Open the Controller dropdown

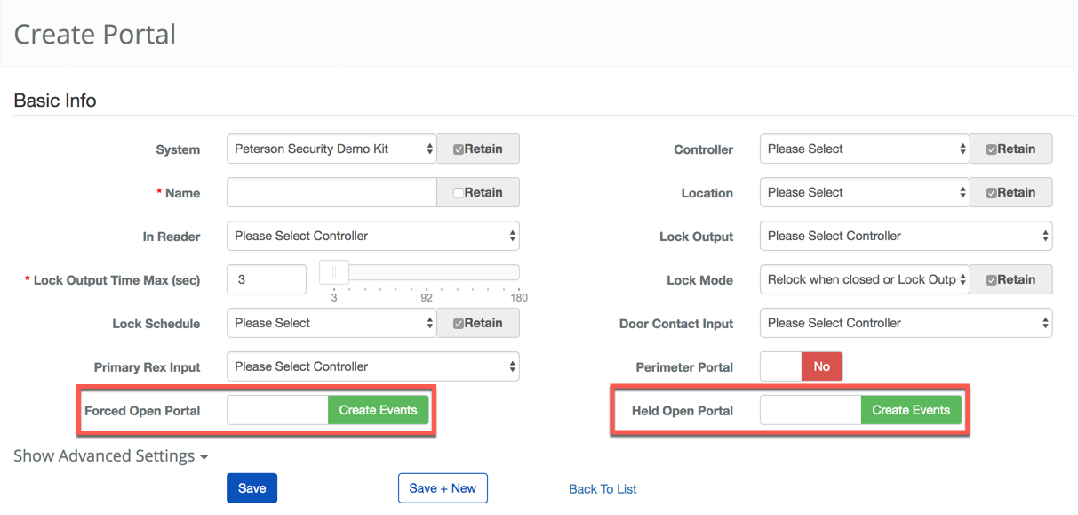(x=864, y=149)
